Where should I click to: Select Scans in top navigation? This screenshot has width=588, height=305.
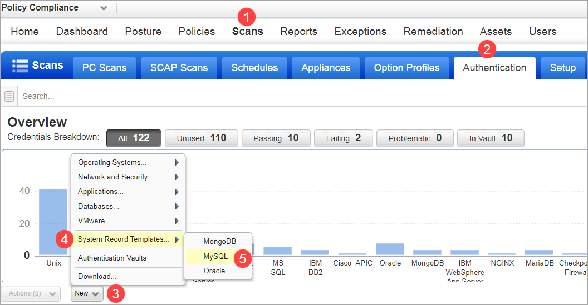(247, 32)
